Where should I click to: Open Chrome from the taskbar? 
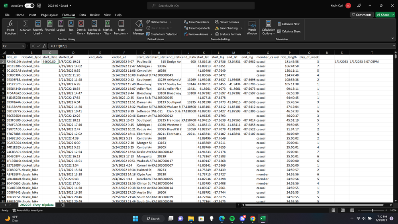253,218
